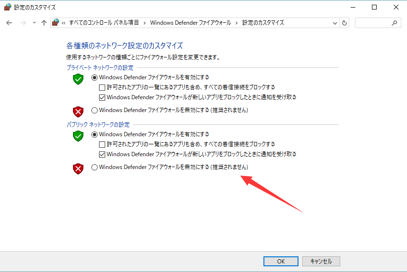Enable block all incoming connections for private network
This screenshot has height=272, width=407.
[x=102, y=87]
